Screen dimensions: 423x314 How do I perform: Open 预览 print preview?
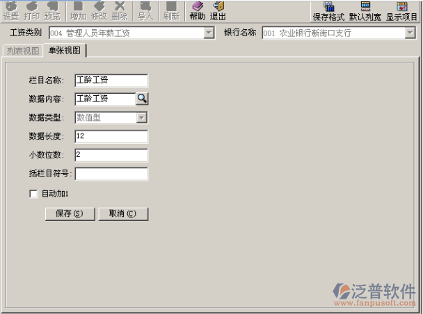52,11
